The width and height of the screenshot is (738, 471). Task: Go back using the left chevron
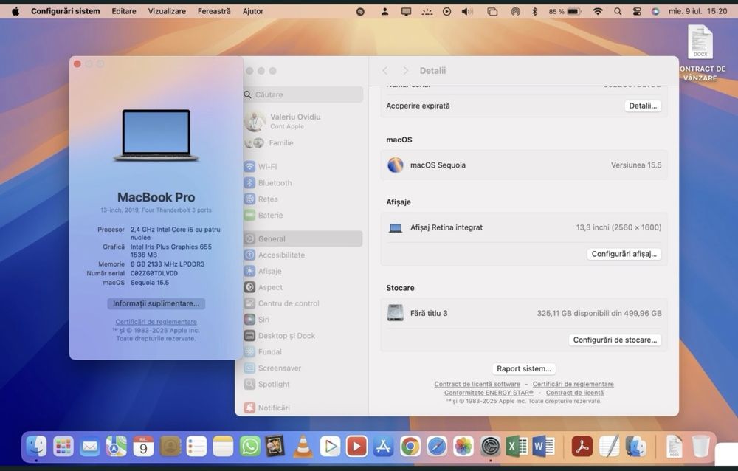(385, 71)
